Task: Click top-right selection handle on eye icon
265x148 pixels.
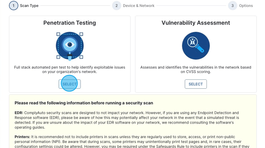Action: [x=81, y=34]
